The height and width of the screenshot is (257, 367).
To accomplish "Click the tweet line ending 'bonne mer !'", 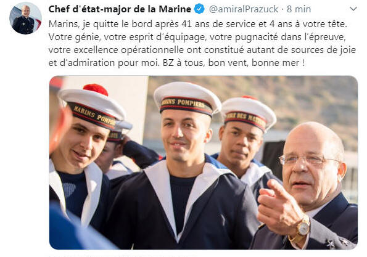I will pos(176,63).
